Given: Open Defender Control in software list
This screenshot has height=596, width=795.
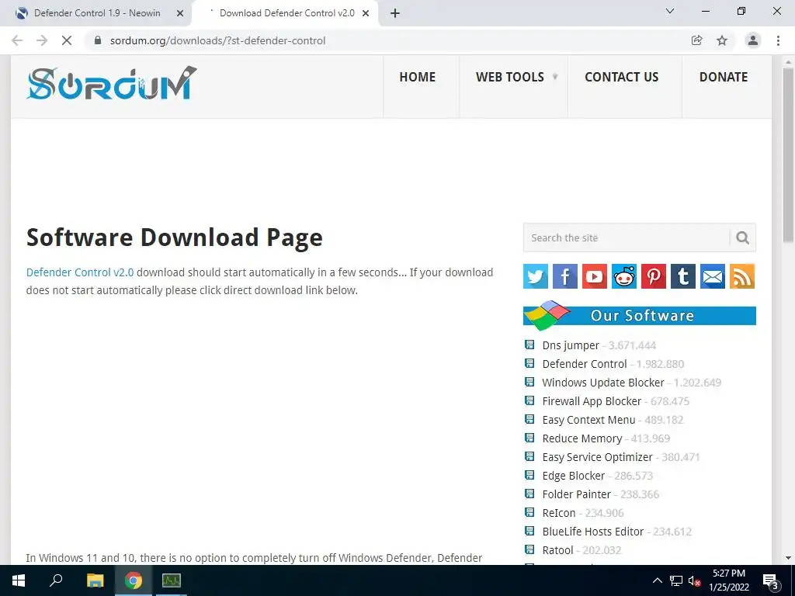Looking at the screenshot, I should 585,364.
